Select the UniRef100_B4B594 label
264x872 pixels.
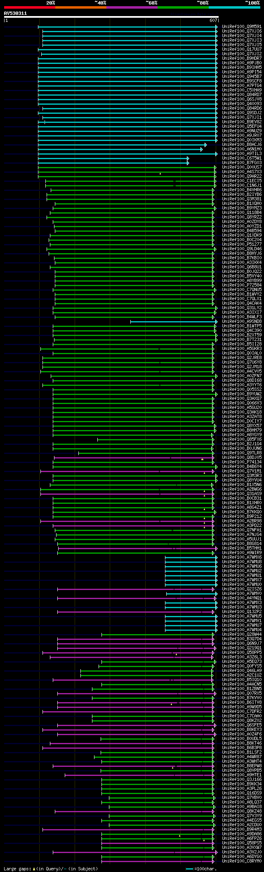click(242, 230)
